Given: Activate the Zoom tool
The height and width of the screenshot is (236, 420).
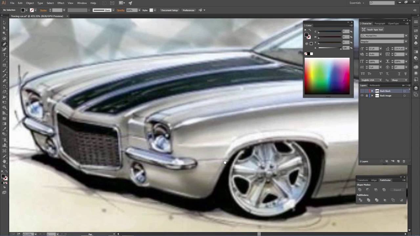Looking at the screenshot, I should [x=4, y=166].
